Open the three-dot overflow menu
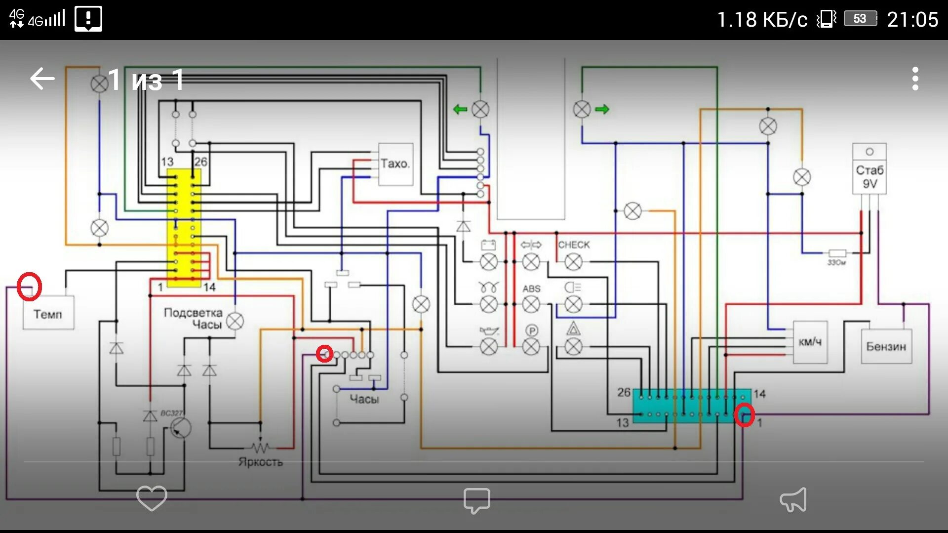This screenshot has height=533, width=948. (915, 79)
